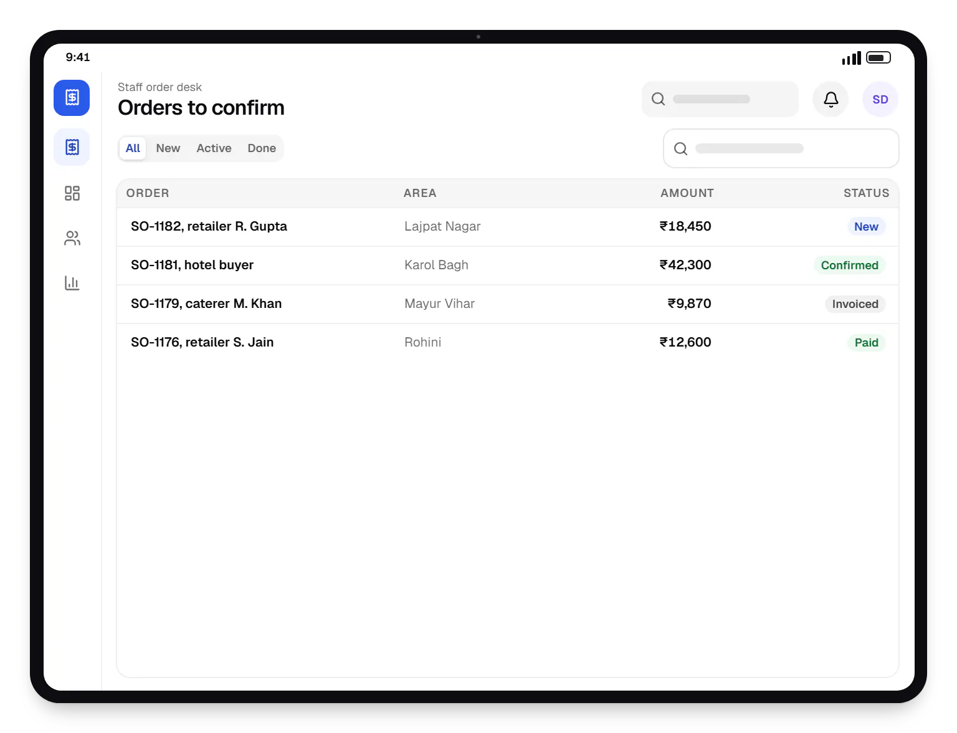Image resolution: width=957 pixels, height=733 pixels.
Task: Open the customers people sidebar icon
Action: (72, 238)
